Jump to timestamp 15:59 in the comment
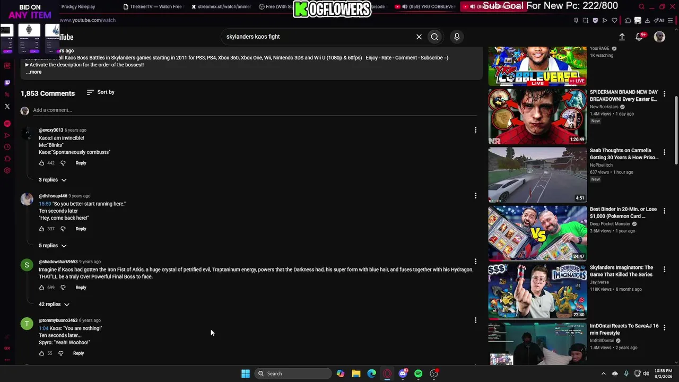This screenshot has height=382, width=679. pos(45,204)
